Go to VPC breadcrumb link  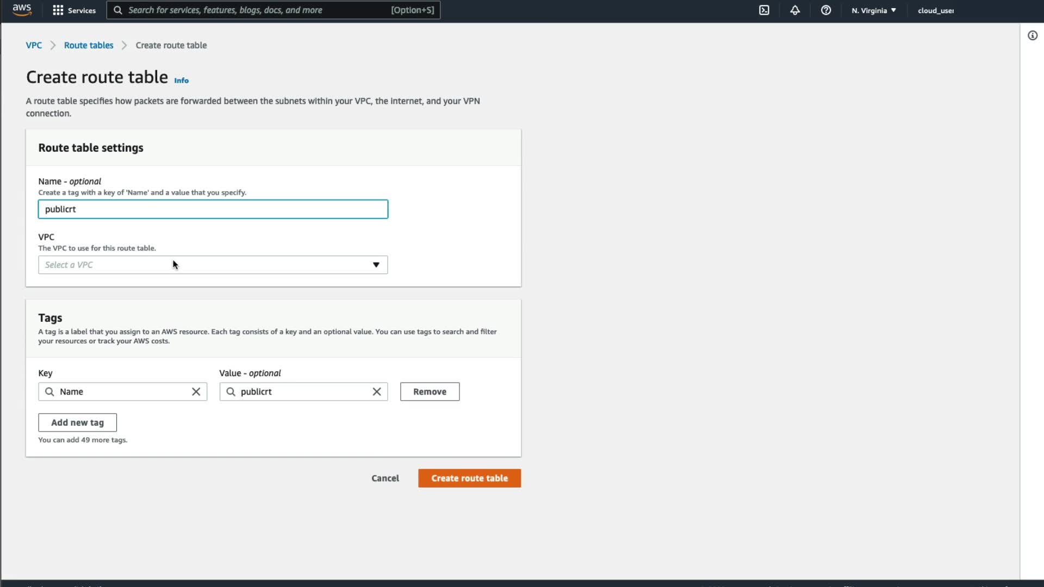pyautogui.click(x=34, y=46)
